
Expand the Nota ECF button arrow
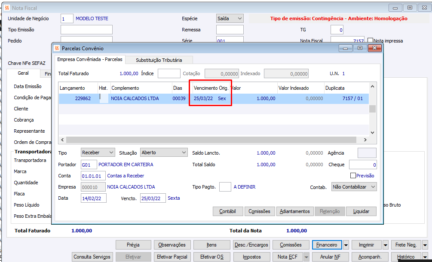[x=306, y=257]
